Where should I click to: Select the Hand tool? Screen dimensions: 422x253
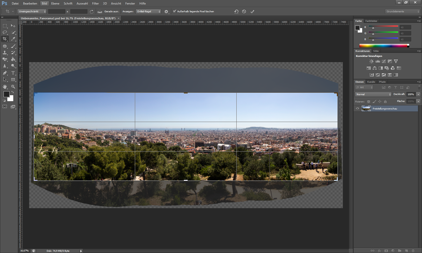point(5,87)
